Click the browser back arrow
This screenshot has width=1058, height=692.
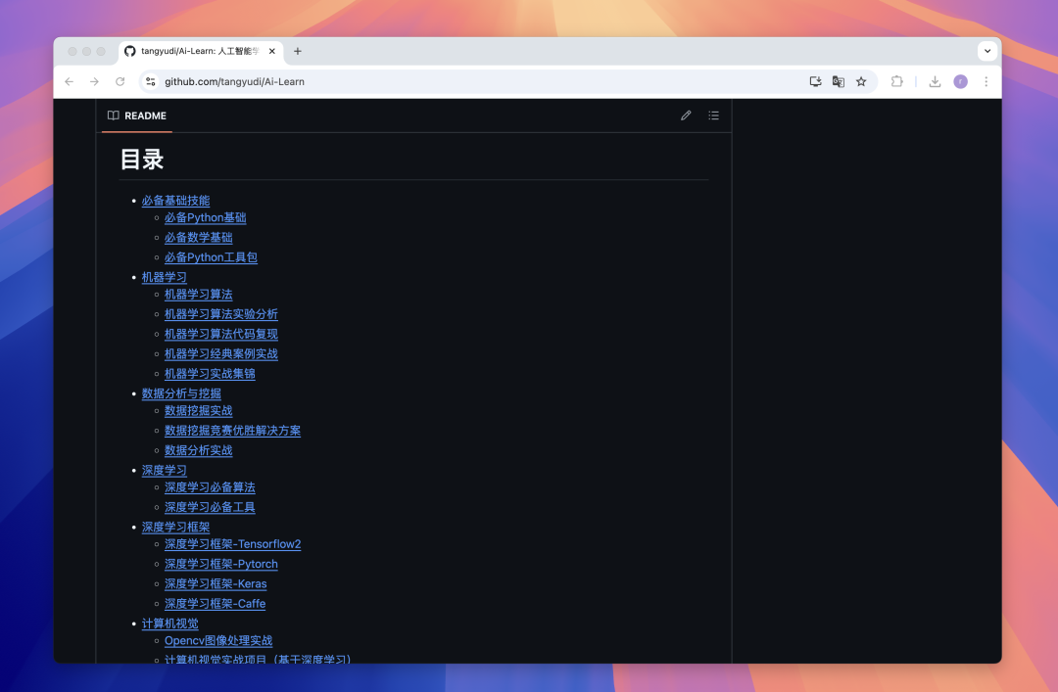[69, 81]
